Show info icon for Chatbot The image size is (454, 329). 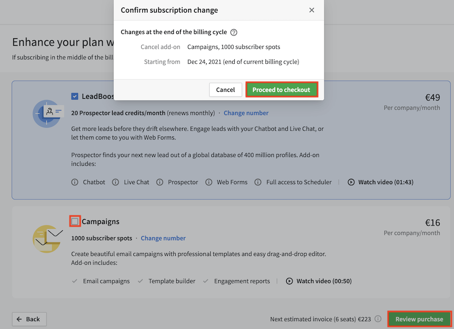75,182
